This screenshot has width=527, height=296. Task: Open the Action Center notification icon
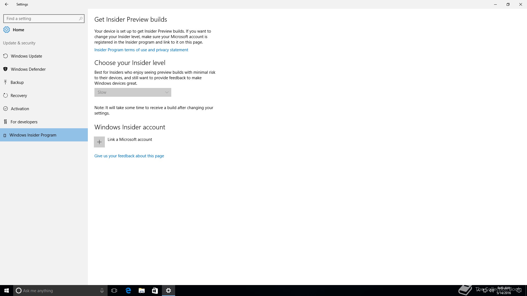point(519,291)
